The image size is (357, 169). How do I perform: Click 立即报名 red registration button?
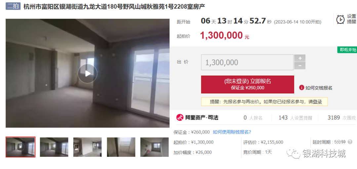[248, 84]
